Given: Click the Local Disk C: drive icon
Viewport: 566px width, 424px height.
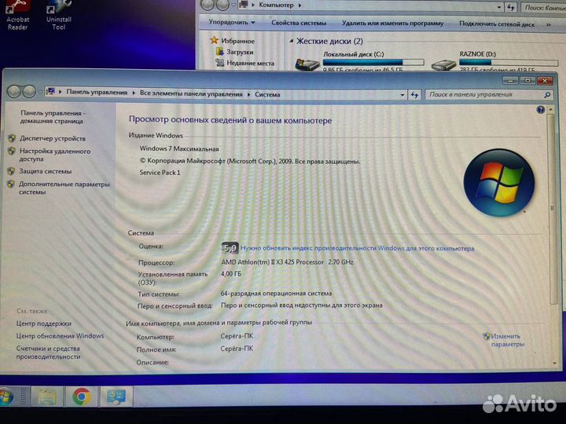Looking at the screenshot, I should pos(307,64).
